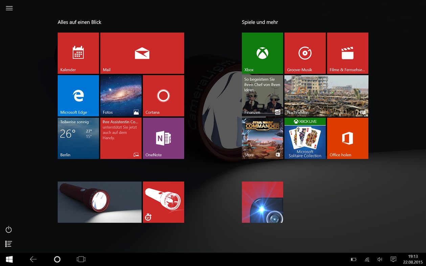Open the Fotos app tile
The width and height of the screenshot is (426, 266).
pyautogui.click(x=121, y=95)
